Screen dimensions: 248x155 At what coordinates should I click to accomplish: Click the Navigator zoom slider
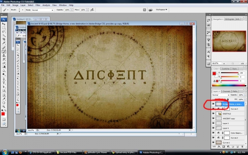(233, 63)
